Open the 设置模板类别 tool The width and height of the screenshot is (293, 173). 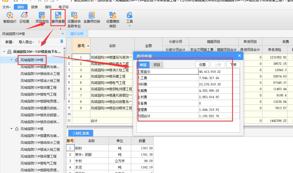[x=113, y=20]
